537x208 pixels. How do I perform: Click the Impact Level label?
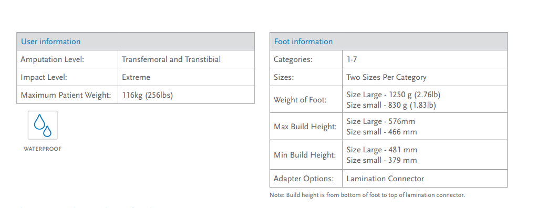pos(44,77)
